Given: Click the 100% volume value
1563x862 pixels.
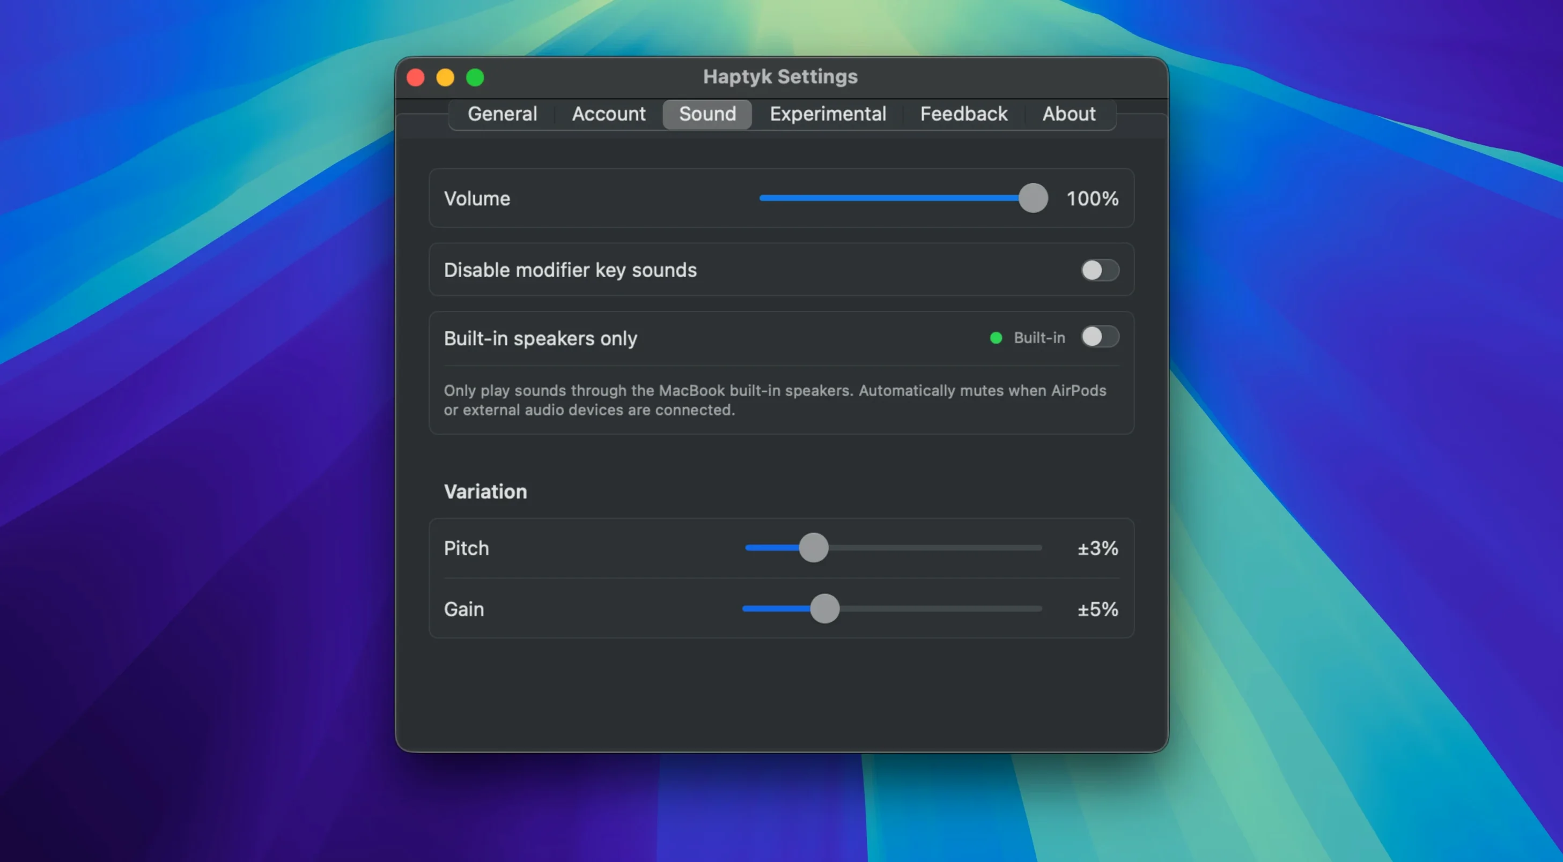Looking at the screenshot, I should 1092,198.
